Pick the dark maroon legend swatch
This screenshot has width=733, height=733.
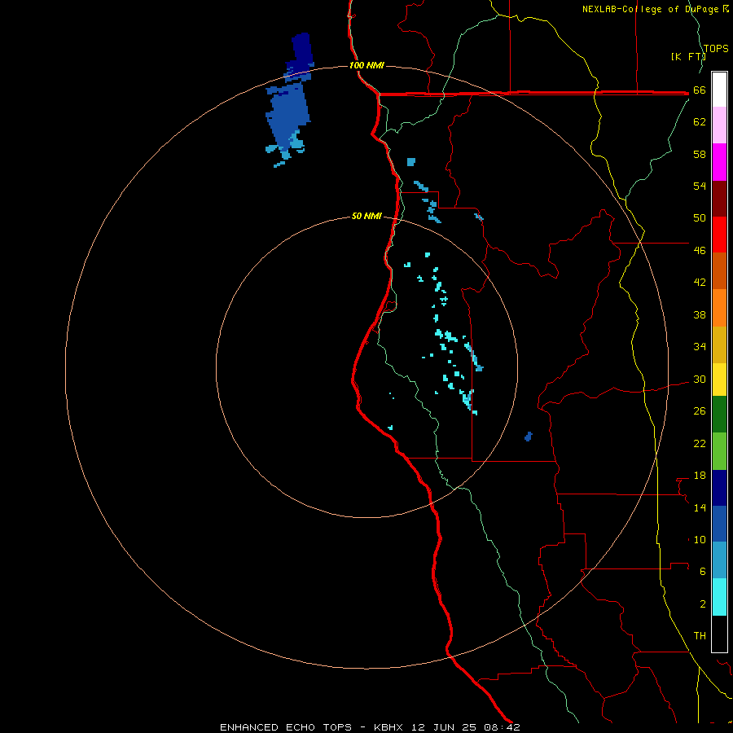pyautogui.click(x=719, y=198)
